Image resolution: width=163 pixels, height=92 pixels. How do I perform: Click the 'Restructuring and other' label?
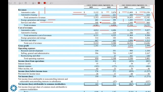click(31, 56)
